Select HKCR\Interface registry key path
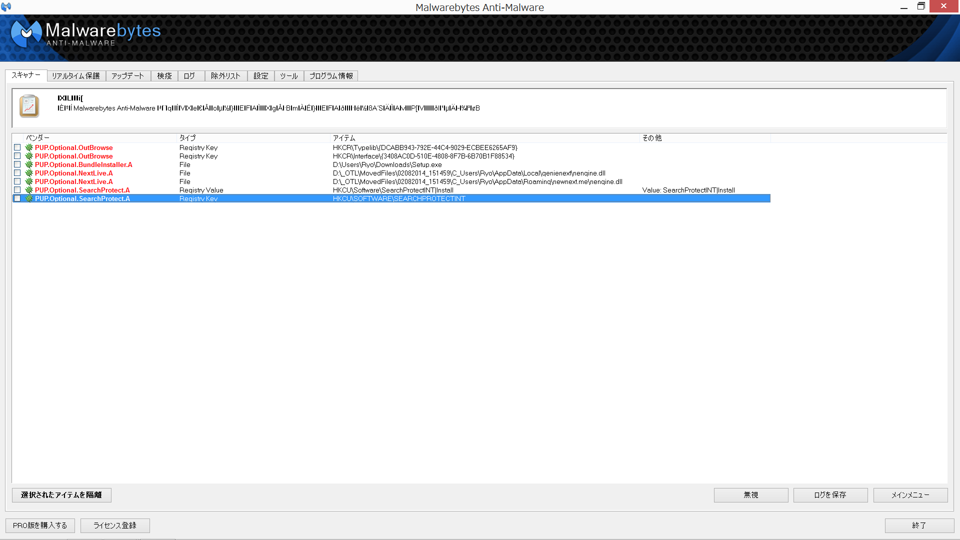The image size is (960, 540). [423, 156]
